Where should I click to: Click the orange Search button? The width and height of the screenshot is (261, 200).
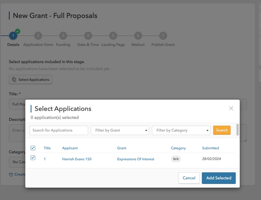pyautogui.click(x=222, y=130)
